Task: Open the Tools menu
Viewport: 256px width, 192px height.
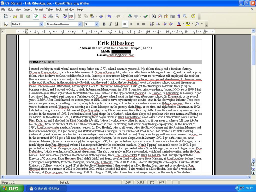Action: [x=58, y=9]
